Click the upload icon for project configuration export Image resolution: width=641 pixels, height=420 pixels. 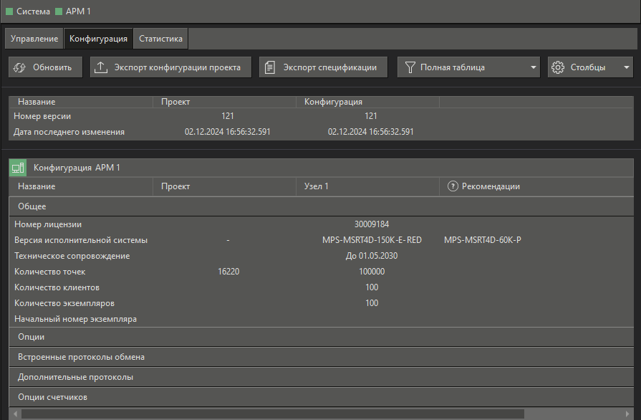click(101, 67)
